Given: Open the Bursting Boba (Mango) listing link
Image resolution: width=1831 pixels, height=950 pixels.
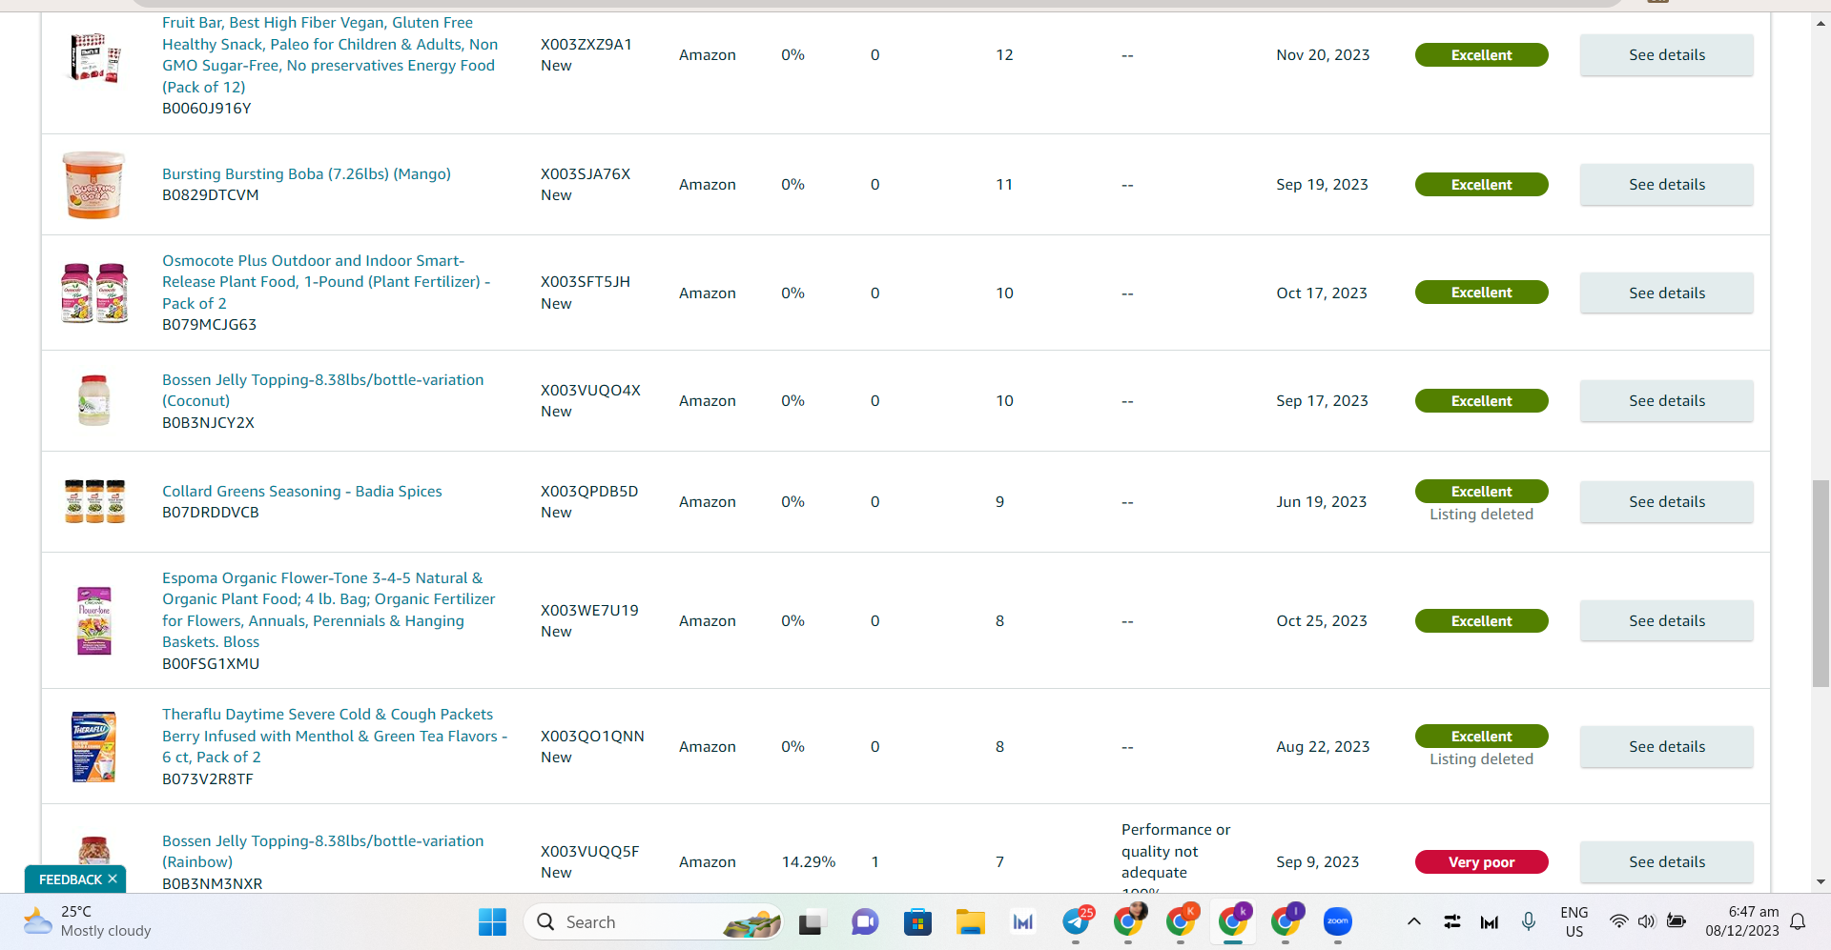Looking at the screenshot, I should (306, 173).
